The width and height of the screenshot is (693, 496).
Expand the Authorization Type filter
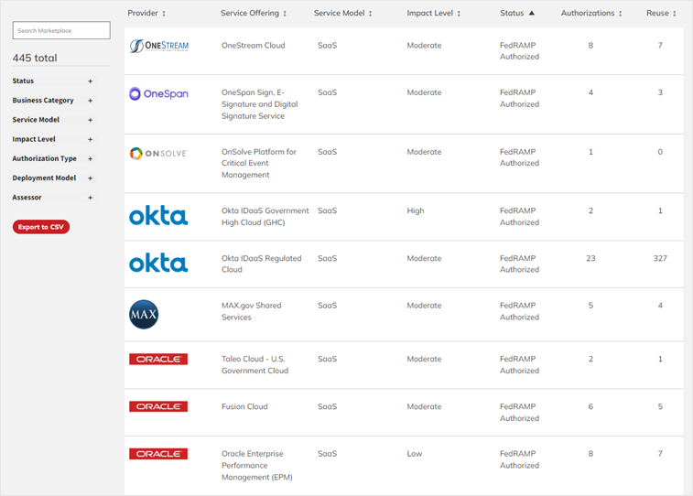(x=90, y=159)
